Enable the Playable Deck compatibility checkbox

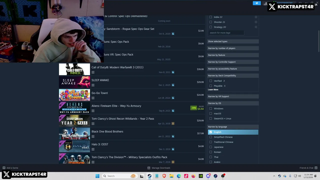click(x=210, y=86)
